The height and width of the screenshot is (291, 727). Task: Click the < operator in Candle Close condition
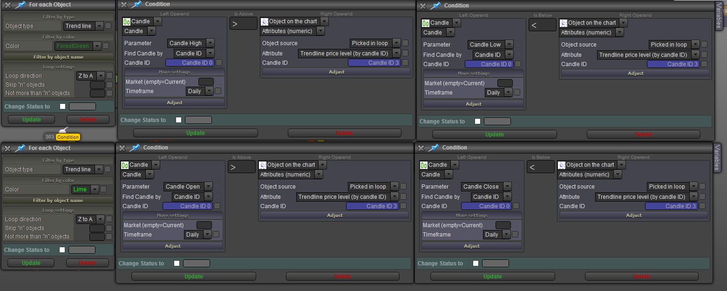coord(541,167)
